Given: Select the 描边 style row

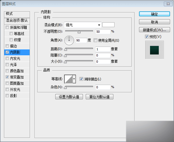Looking at the screenshot, I should point(17,46).
